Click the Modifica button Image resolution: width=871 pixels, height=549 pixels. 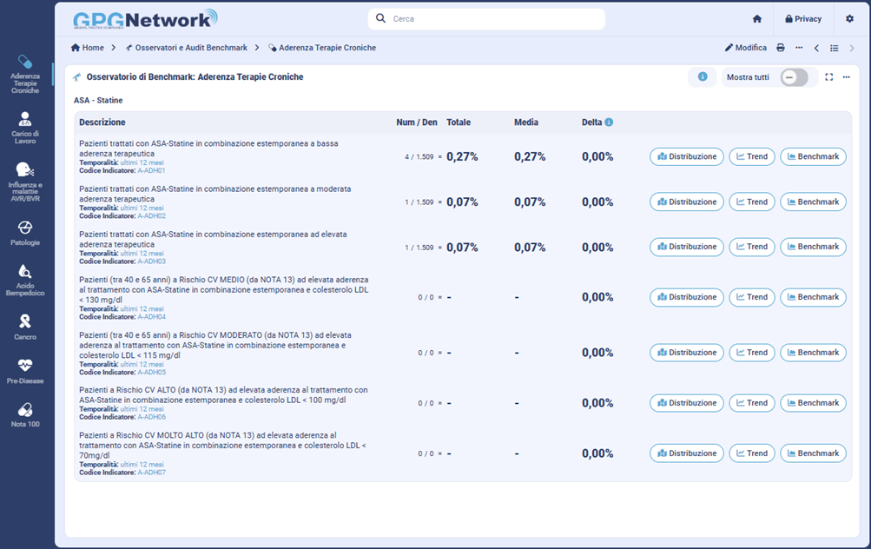coord(746,48)
